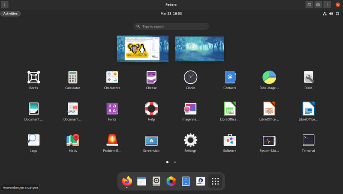Viewport: 343px width, 194px height.
Task: Open the clock and date menu
Action: pos(171,14)
